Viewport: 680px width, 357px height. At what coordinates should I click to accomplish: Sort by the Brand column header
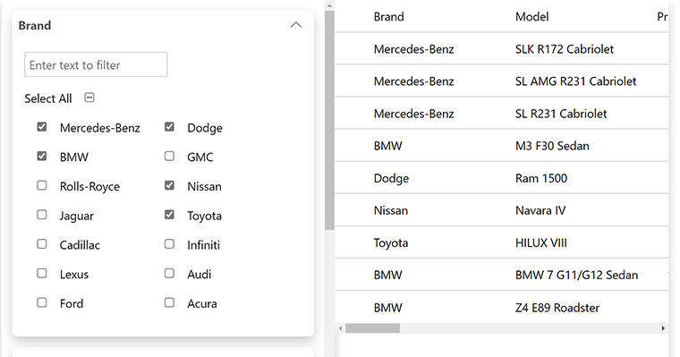(388, 16)
